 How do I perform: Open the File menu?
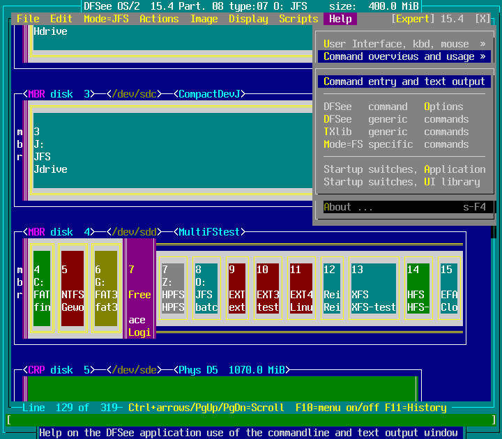pyautogui.click(x=28, y=19)
